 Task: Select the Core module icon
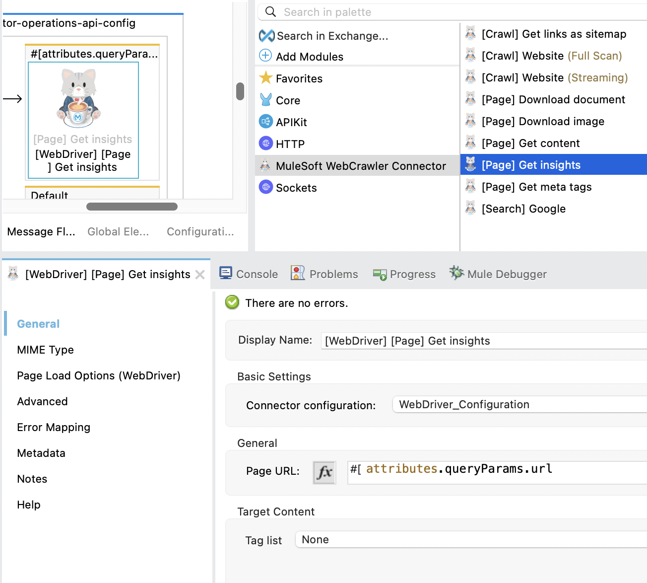click(266, 100)
